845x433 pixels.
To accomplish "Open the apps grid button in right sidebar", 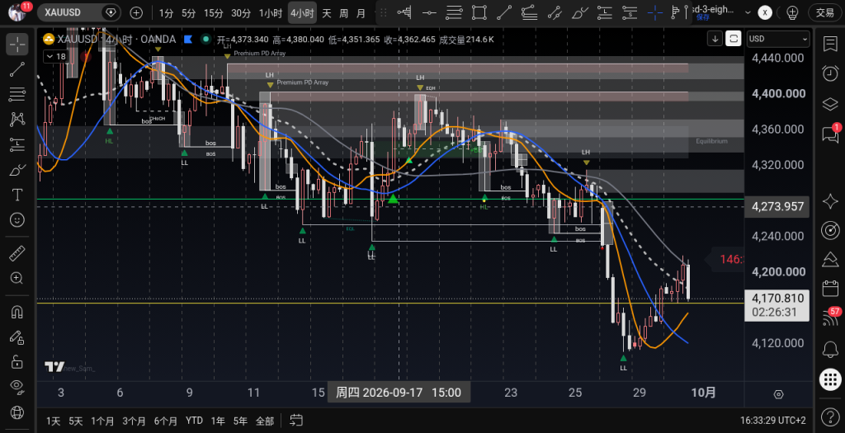I will (x=830, y=379).
